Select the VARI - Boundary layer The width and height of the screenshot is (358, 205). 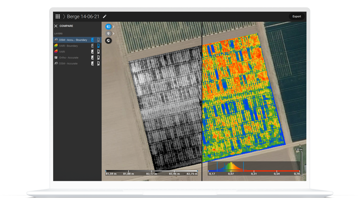point(68,46)
